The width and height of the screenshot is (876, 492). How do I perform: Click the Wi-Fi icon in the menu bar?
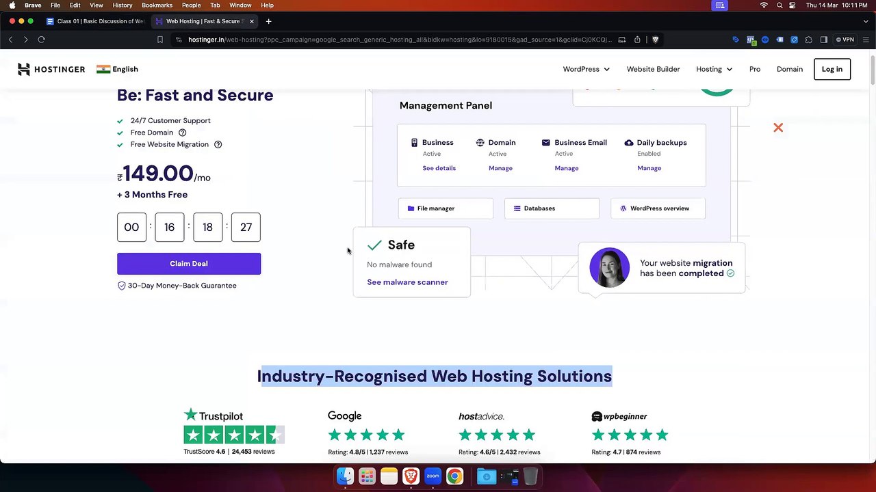click(x=764, y=5)
